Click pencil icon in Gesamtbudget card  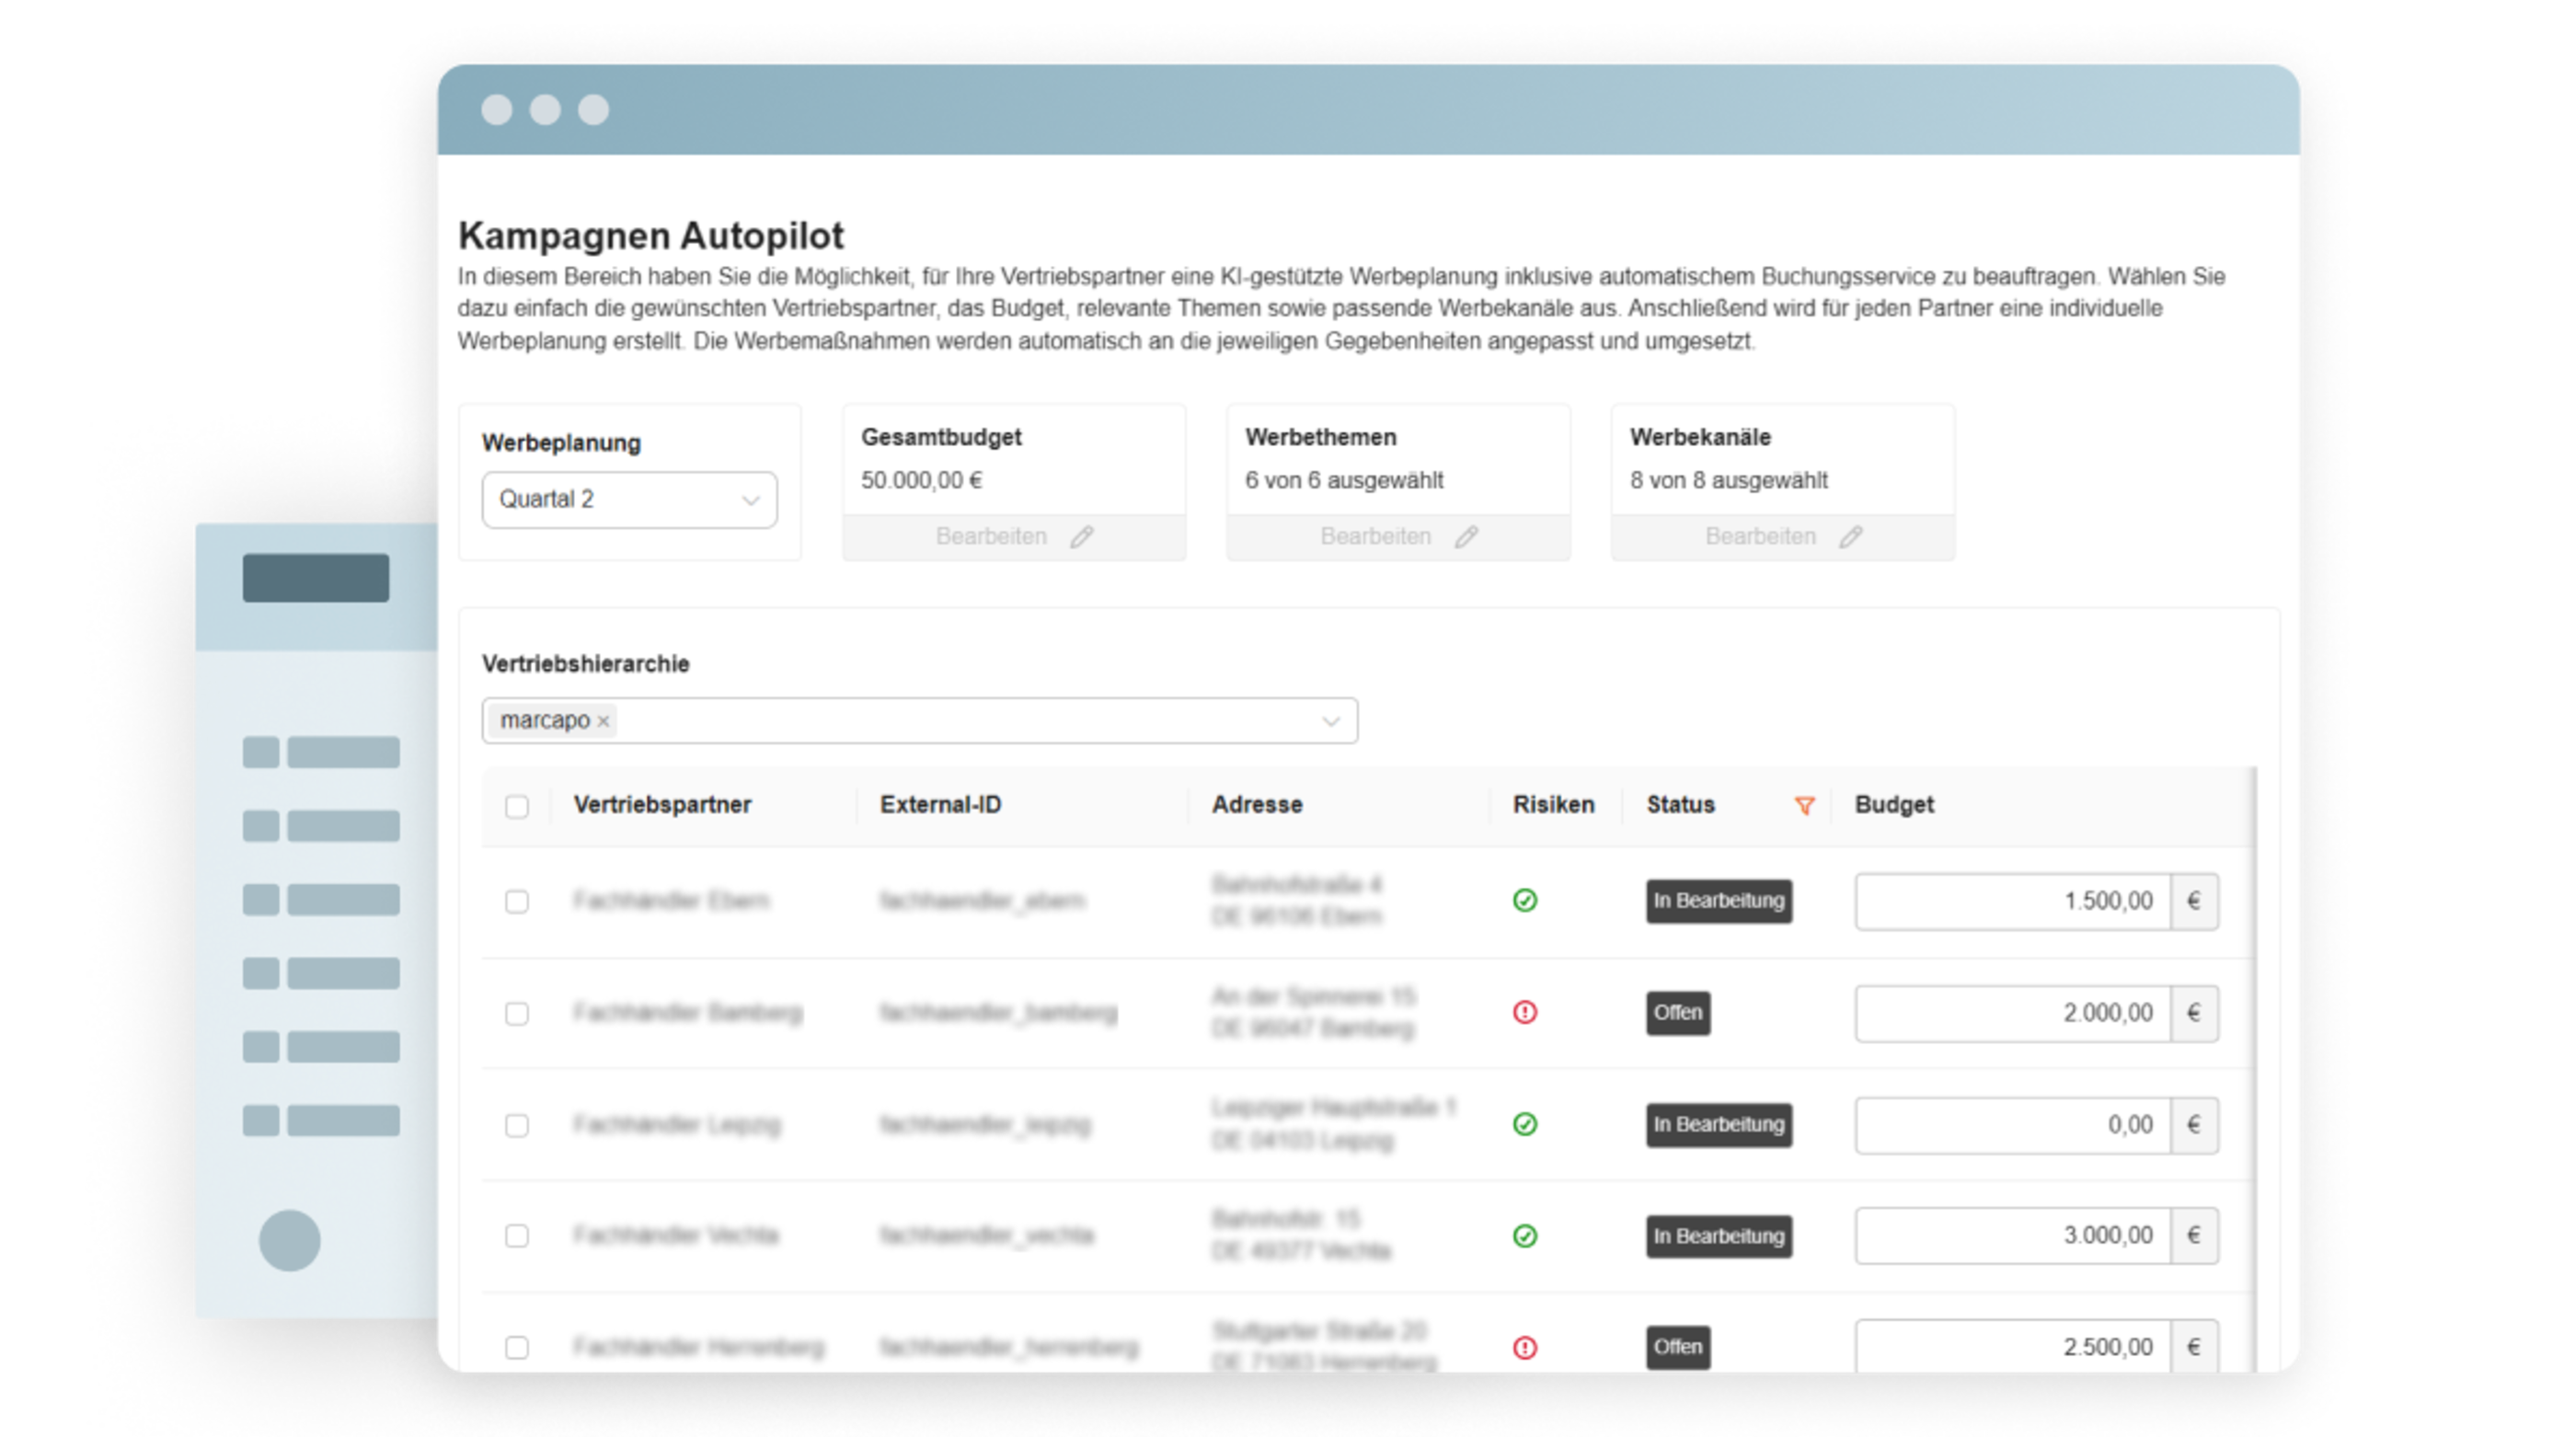1082,537
